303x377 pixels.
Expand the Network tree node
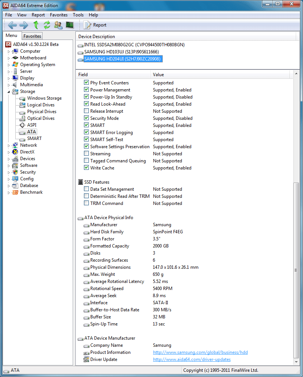point(9,146)
